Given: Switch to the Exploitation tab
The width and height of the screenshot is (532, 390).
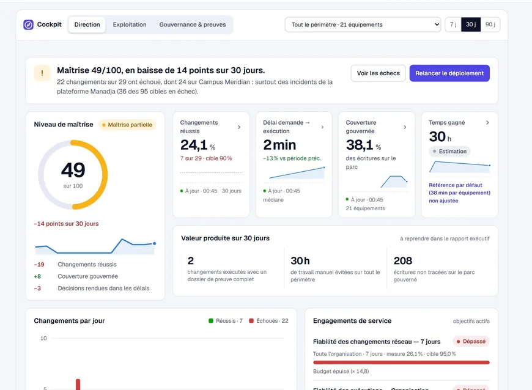Looking at the screenshot, I should (x=130, y=24).
